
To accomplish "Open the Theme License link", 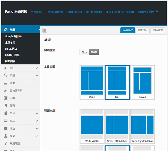I will coord(55,12).
